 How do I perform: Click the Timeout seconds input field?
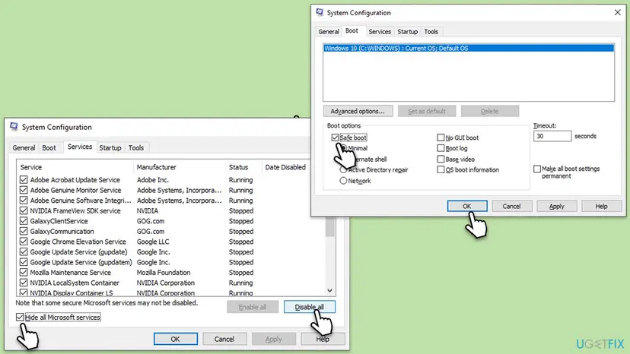tap(552, 137)
